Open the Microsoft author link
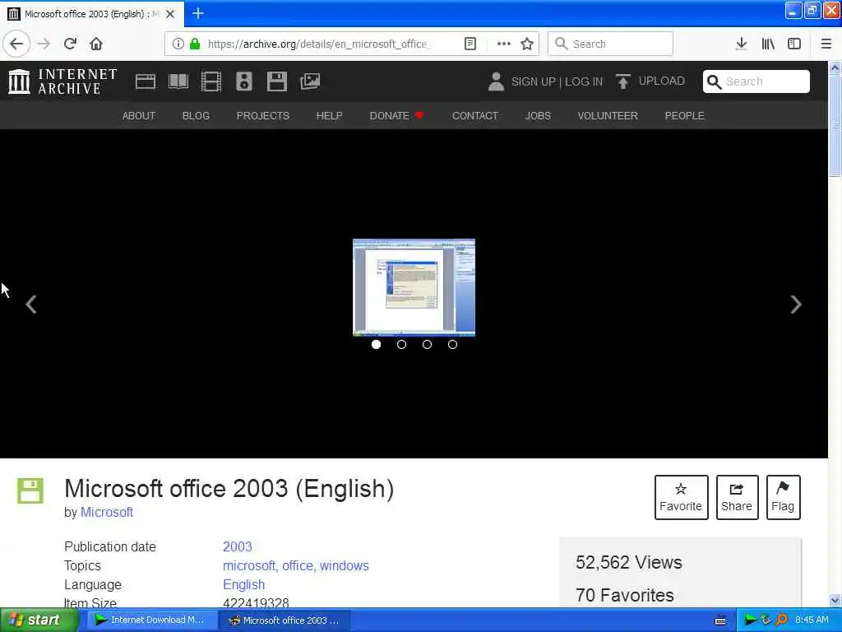The width and height of the screenshot is (842, 632). click(107, 512)
